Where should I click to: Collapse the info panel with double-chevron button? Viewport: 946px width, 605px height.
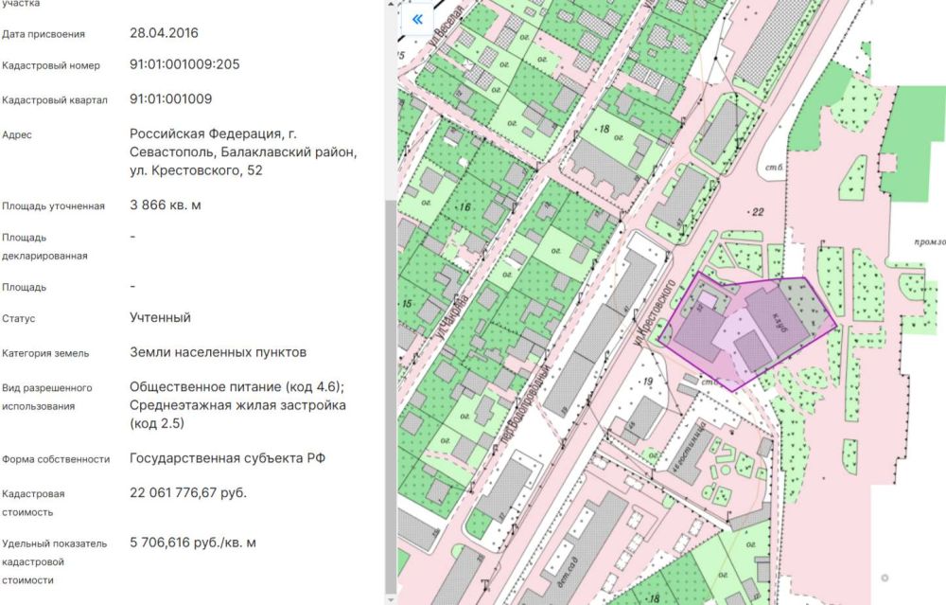click(x=416, y=19)
